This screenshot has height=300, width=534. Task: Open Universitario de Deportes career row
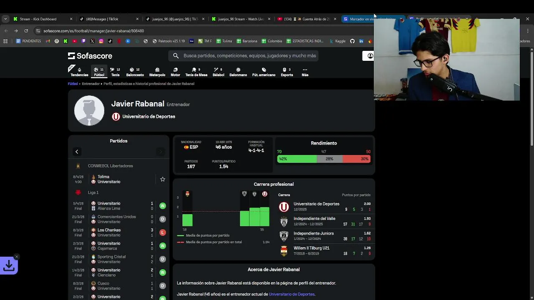324,207
